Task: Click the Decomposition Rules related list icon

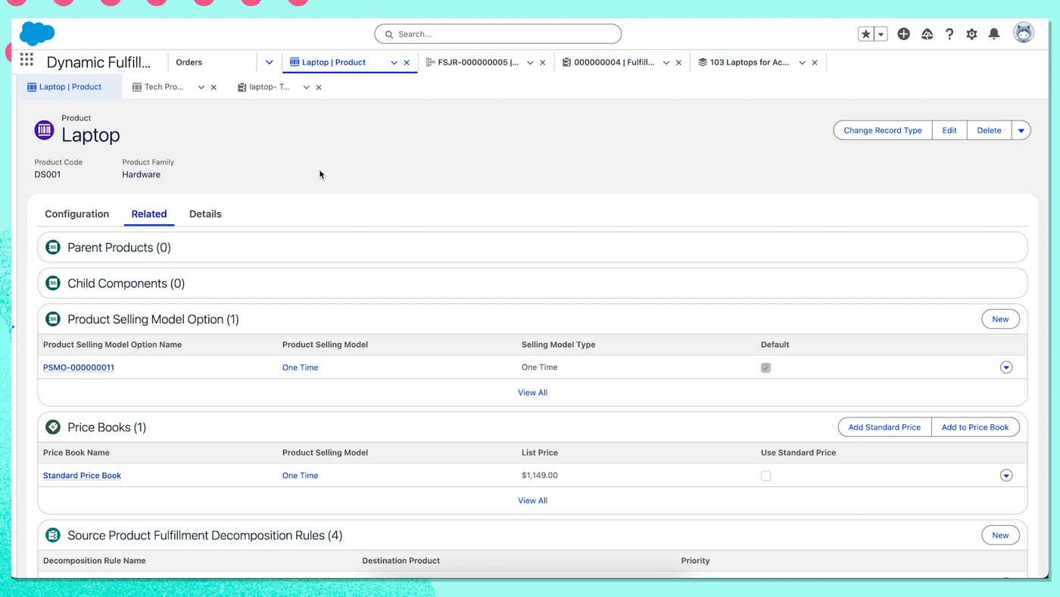Action: pos(53,535)
